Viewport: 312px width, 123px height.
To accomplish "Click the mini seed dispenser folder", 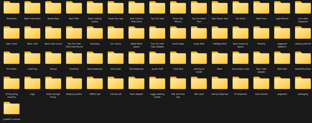I will [303, 7].
